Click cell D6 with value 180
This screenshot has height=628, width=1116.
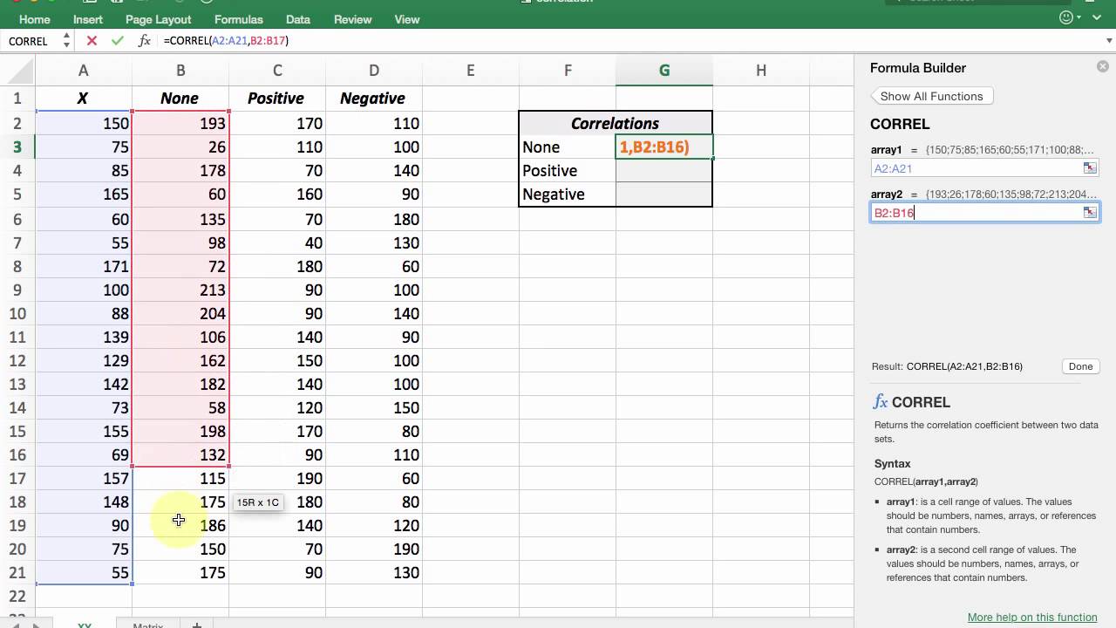[374, 219]
